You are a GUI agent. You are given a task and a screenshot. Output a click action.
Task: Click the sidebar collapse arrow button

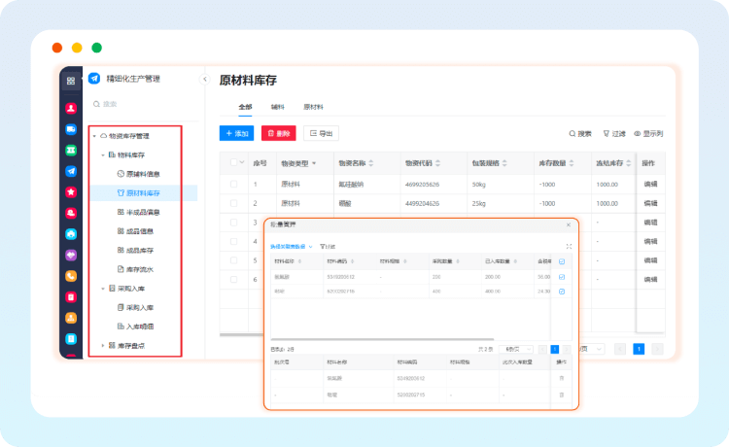(205, 79)
